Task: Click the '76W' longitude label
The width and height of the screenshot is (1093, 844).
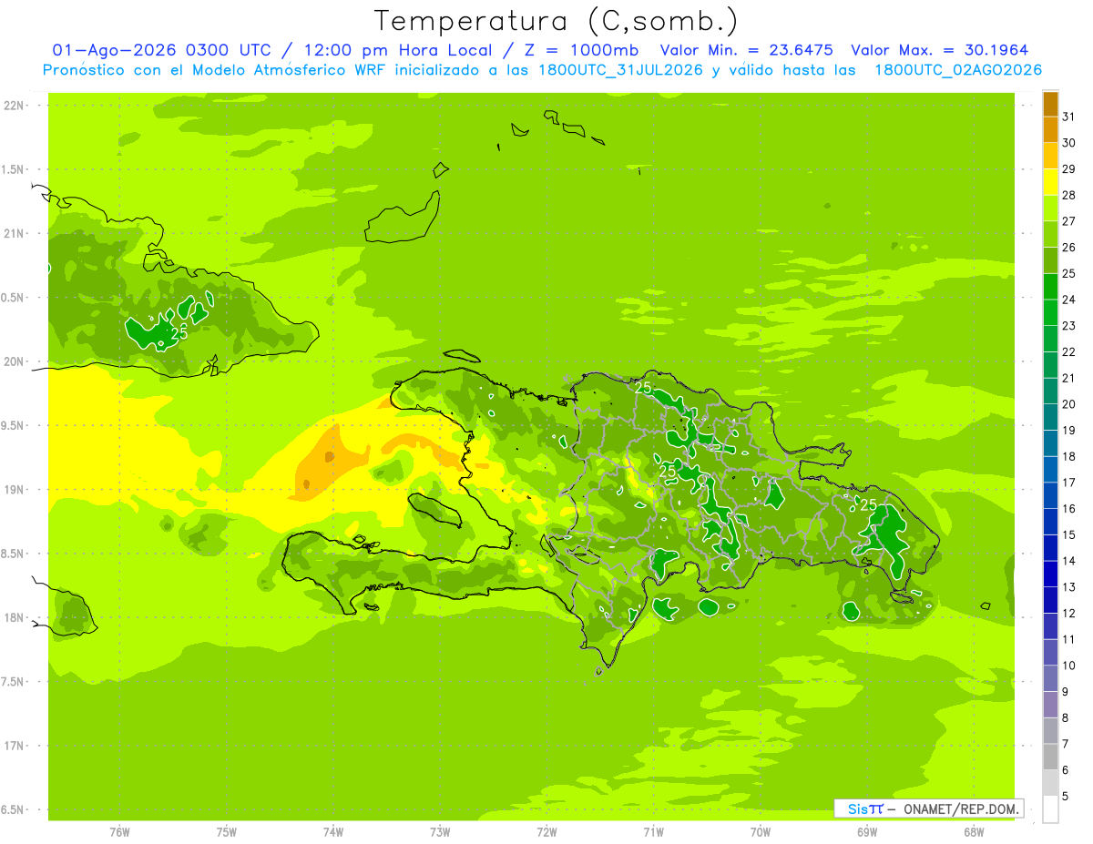Action: pos(119,832)
